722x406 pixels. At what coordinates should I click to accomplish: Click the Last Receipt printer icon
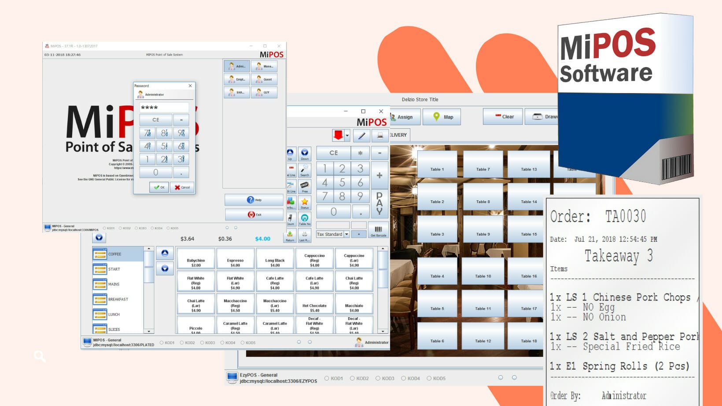click(304, 236)
